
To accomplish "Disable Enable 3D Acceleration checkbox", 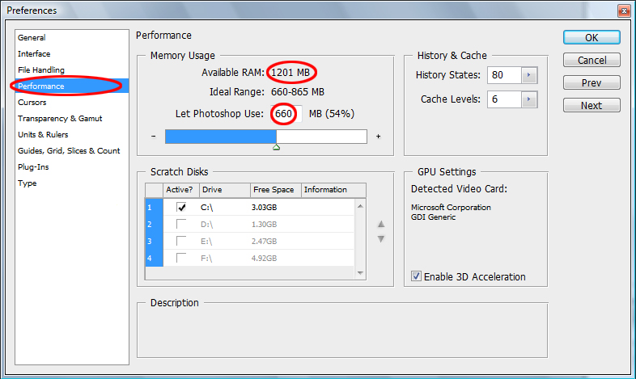I will point(416,276).
